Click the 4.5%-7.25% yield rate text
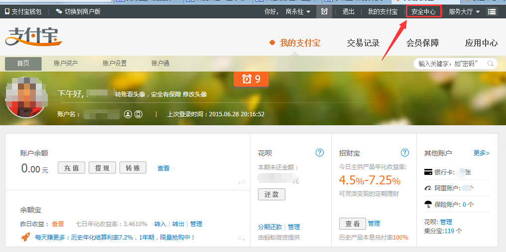Screen dimensions: 506x252 (370, 180)
